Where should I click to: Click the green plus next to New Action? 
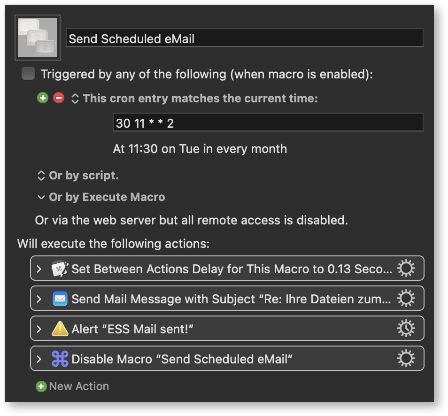pyautogui.click(x=41, y=386)
